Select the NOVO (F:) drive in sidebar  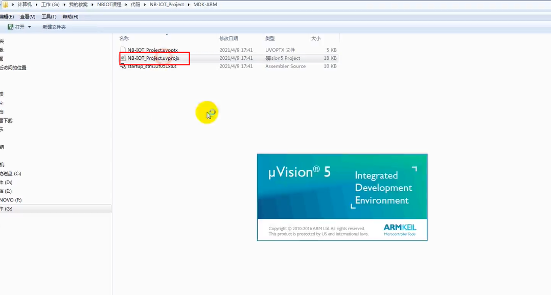point(11,200)
